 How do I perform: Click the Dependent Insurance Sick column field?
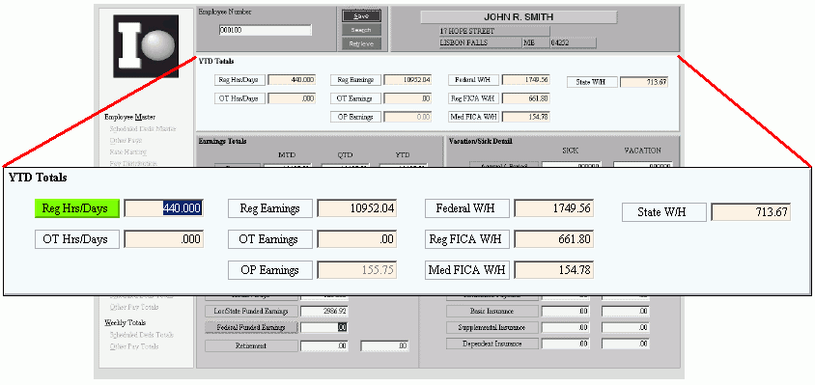(x=566, y=344)
